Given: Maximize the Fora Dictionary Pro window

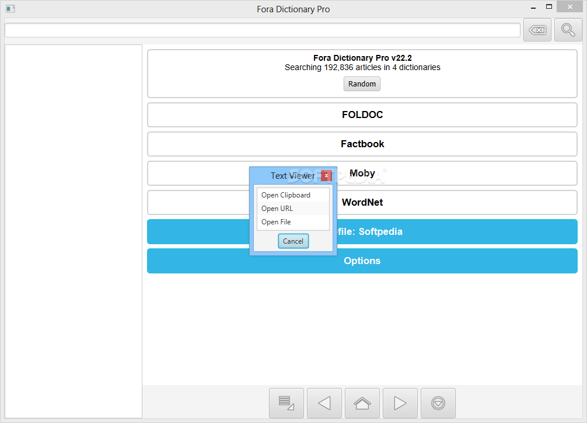Looking at the screenshot, I should click(x=549, y=7).
